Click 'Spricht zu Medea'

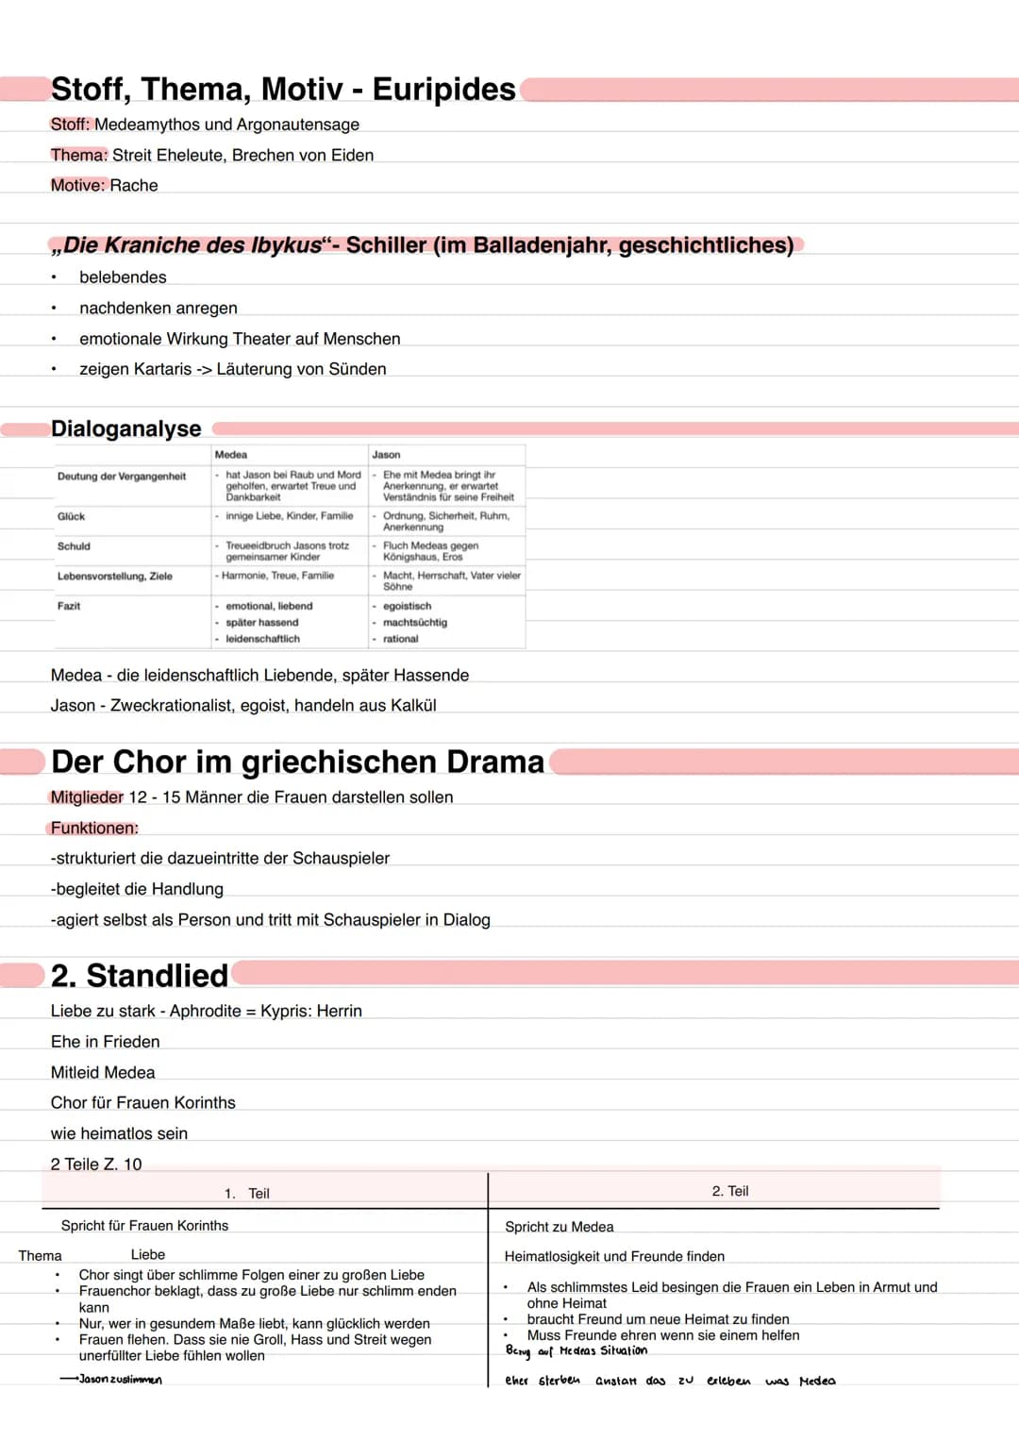coord(560,1227)
